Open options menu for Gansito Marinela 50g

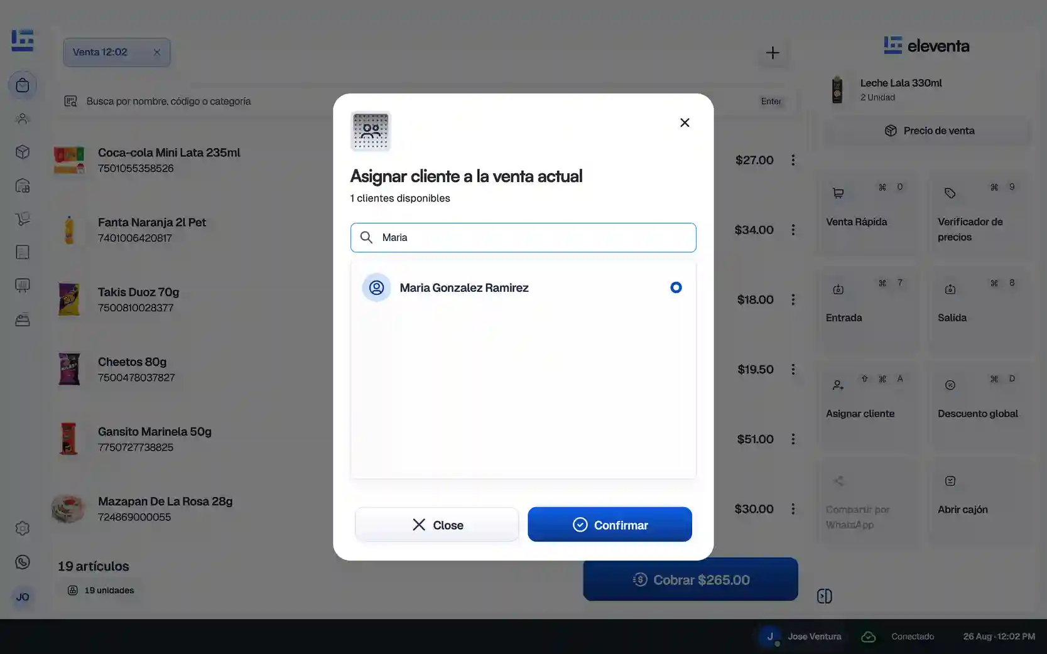point(793,439)
